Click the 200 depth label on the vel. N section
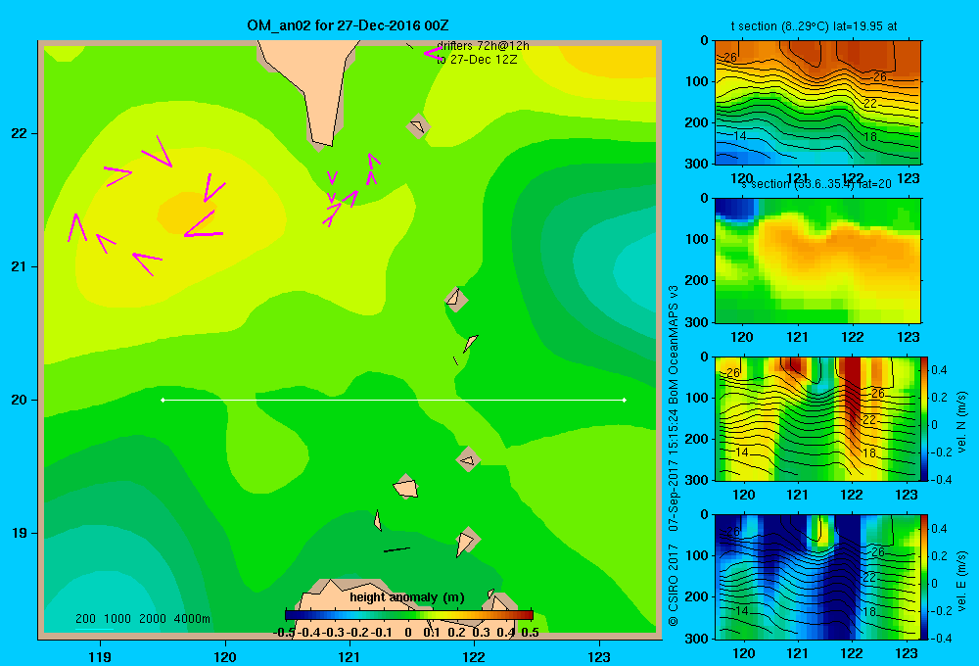Screen dimensions: 979x666 click(x=697, y=439)
